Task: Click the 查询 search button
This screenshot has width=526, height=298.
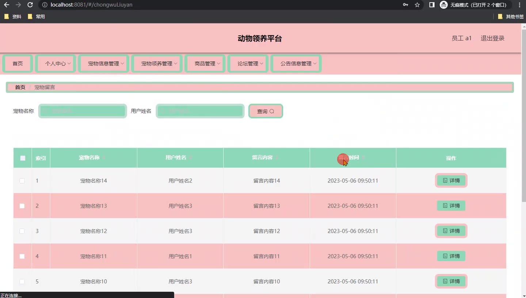Action: [x=266, y=111]
